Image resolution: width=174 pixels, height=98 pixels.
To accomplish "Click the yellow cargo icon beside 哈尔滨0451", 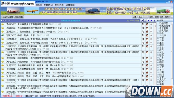I will pos(2,39).
